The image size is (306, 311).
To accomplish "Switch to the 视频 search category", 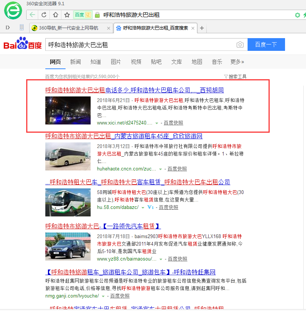I will tap(136, 62).
